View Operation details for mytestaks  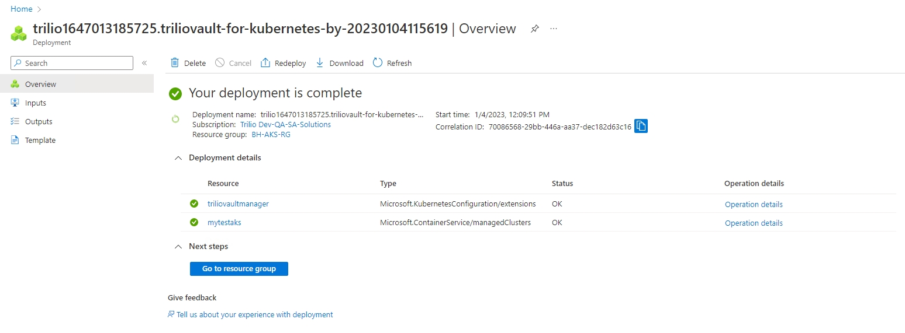pos(754,223)
